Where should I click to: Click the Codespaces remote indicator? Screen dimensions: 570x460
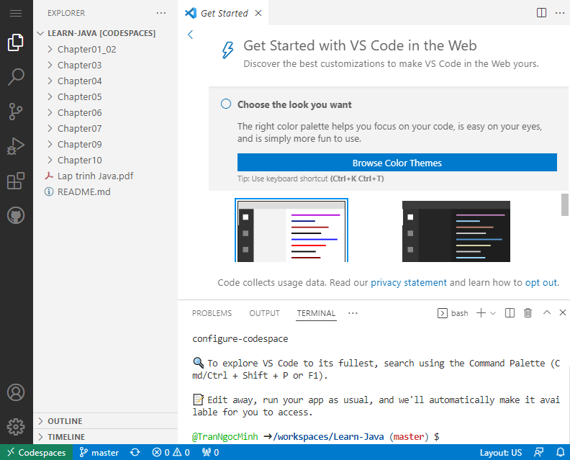[37, 452]
